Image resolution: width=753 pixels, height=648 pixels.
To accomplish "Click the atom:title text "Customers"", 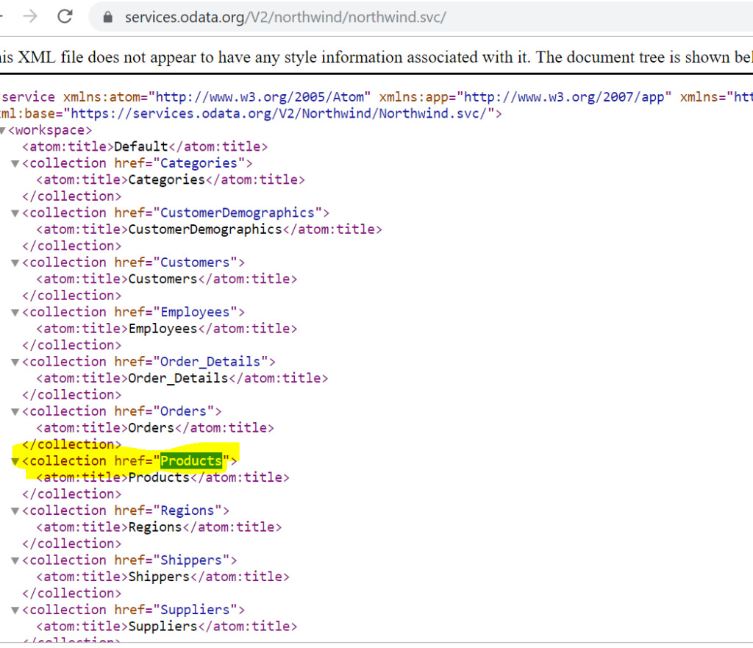I will pos(163,279).
